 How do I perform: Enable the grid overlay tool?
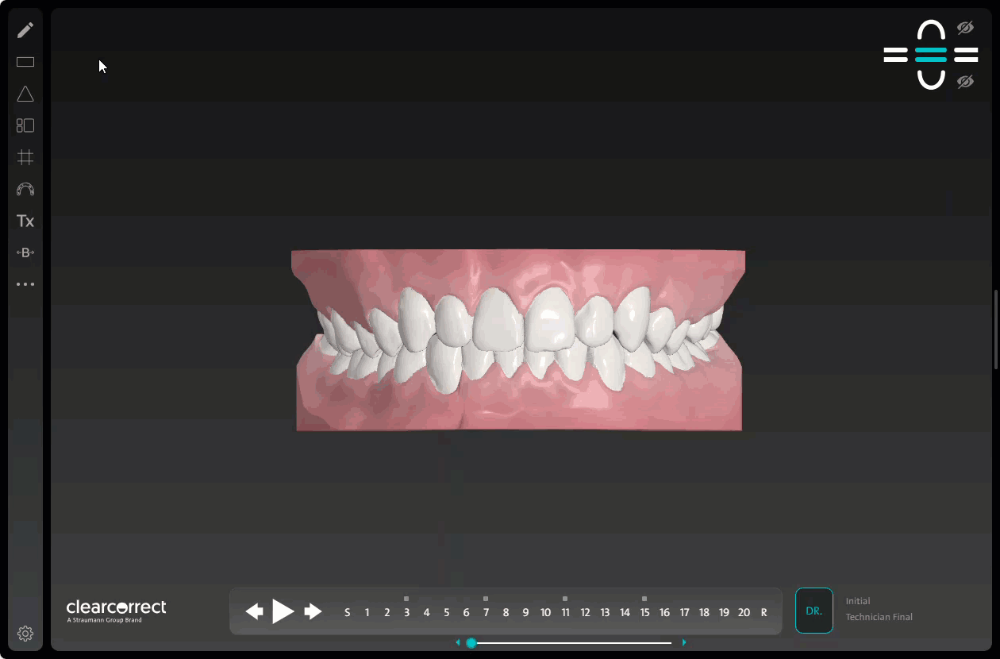[25, 156]
